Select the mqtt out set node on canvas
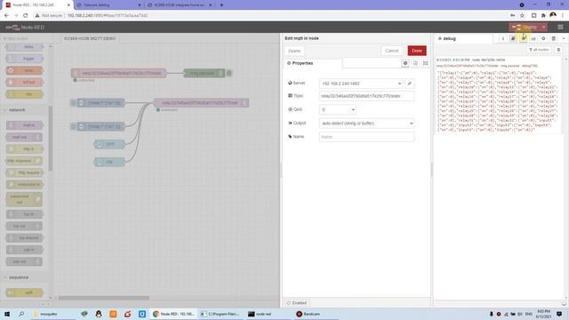 click(x=202, y=103)
